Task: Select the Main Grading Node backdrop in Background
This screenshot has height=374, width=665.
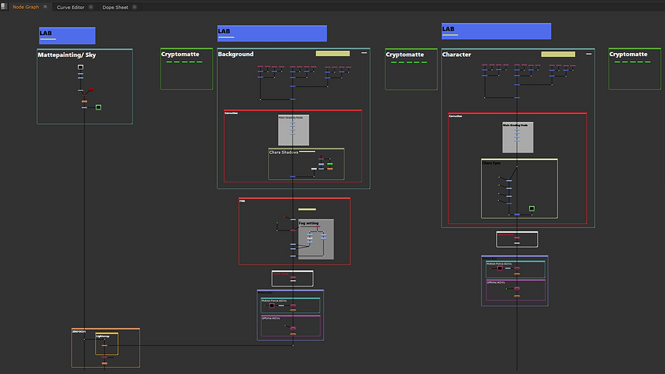Action: click(x=293, y=130)
